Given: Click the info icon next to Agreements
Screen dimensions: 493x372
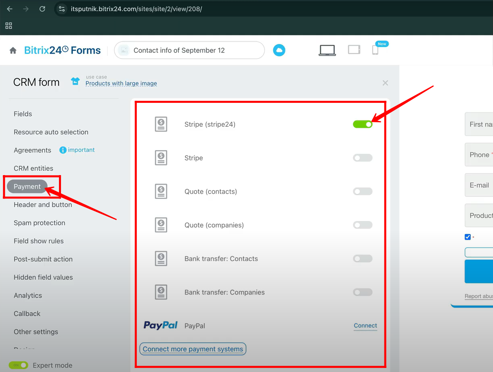Looking at the screenshot, I should coord(63,150).
